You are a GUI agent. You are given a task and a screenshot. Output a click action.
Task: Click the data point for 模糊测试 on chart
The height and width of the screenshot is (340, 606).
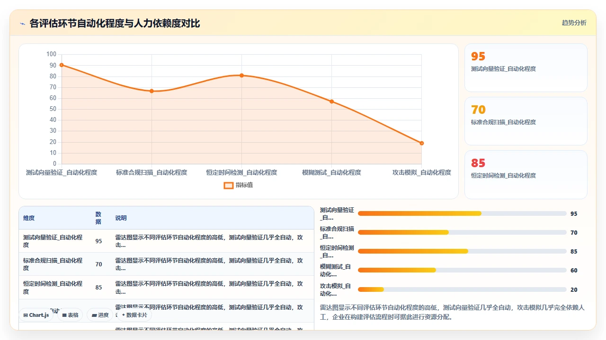click(x=331, y=102)
